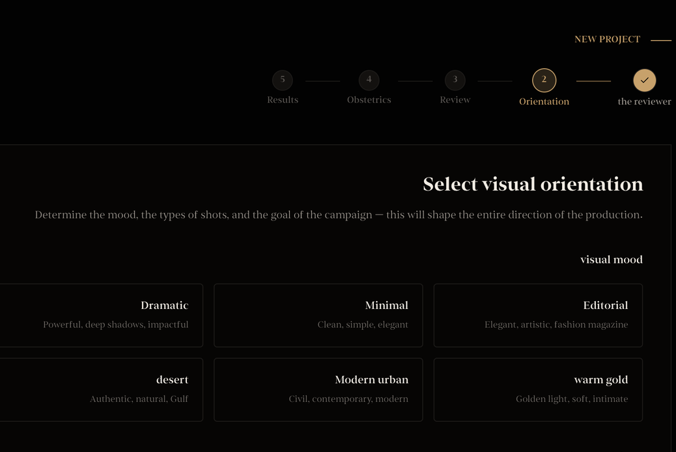Open the NEW PROJECT link
Image resolution: width=676 pixels, height=452 pixels.
607,39
